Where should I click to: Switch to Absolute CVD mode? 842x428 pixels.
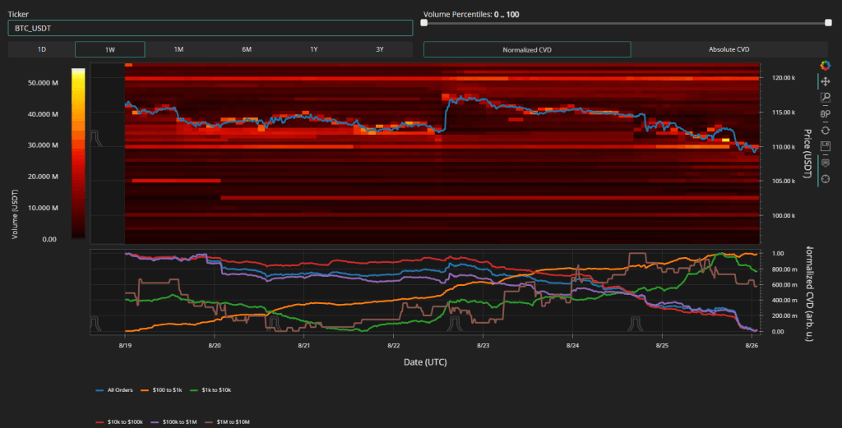[x=729, y=49]
